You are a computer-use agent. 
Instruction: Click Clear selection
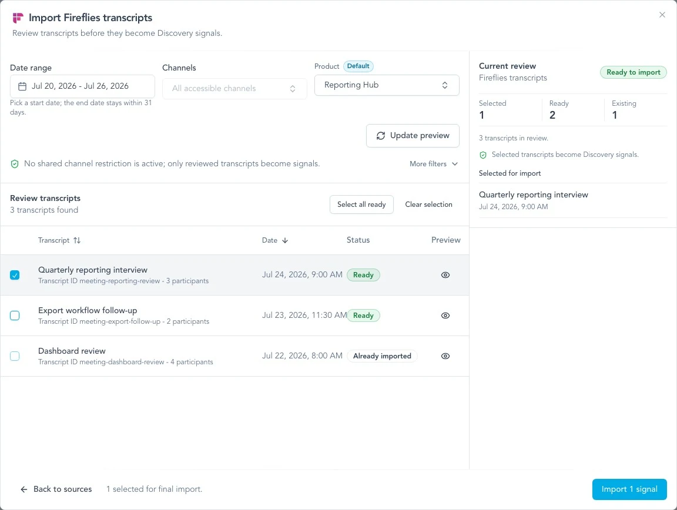click(x=428, y=204)
